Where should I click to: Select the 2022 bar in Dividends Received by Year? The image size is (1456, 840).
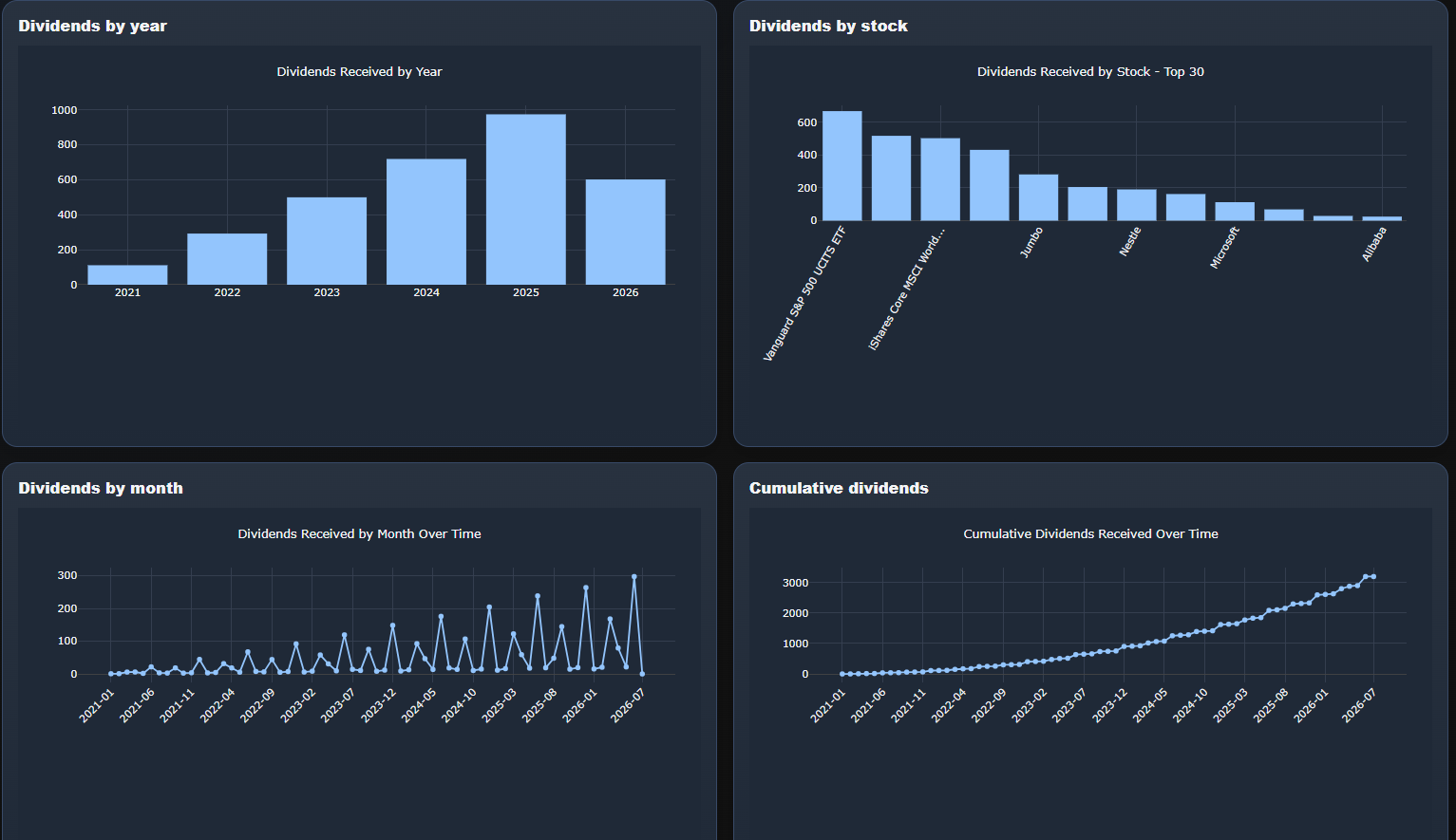click(227, 259)
